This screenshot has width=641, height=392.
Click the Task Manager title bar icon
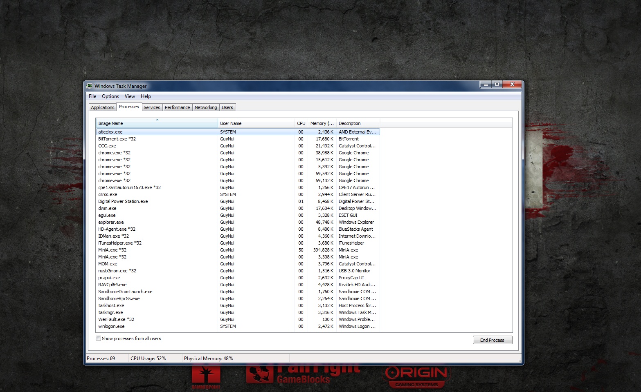[x=90, y=86]
